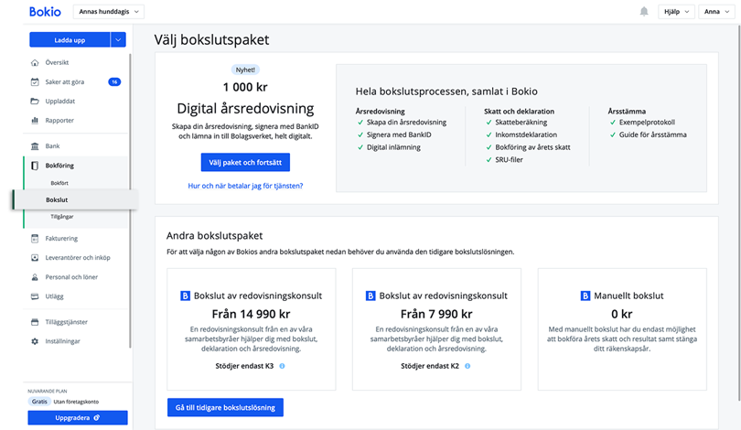Screen dimensions: 741x430
Task: Click the Utan företagskonto text
Action: pos(76,402)
